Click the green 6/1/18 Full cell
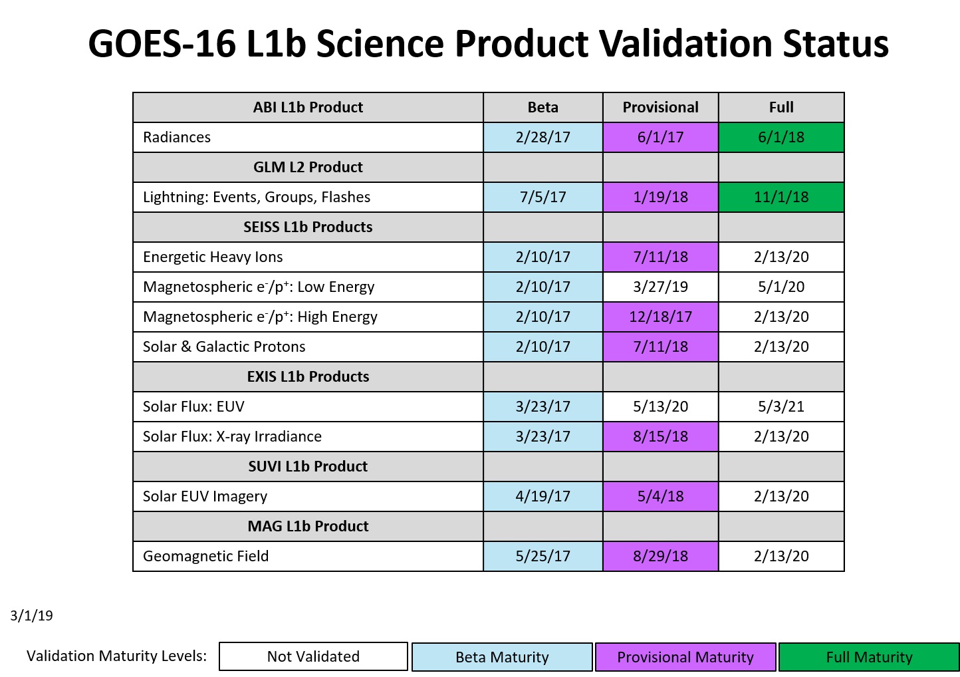 click(x=781, y=138)
